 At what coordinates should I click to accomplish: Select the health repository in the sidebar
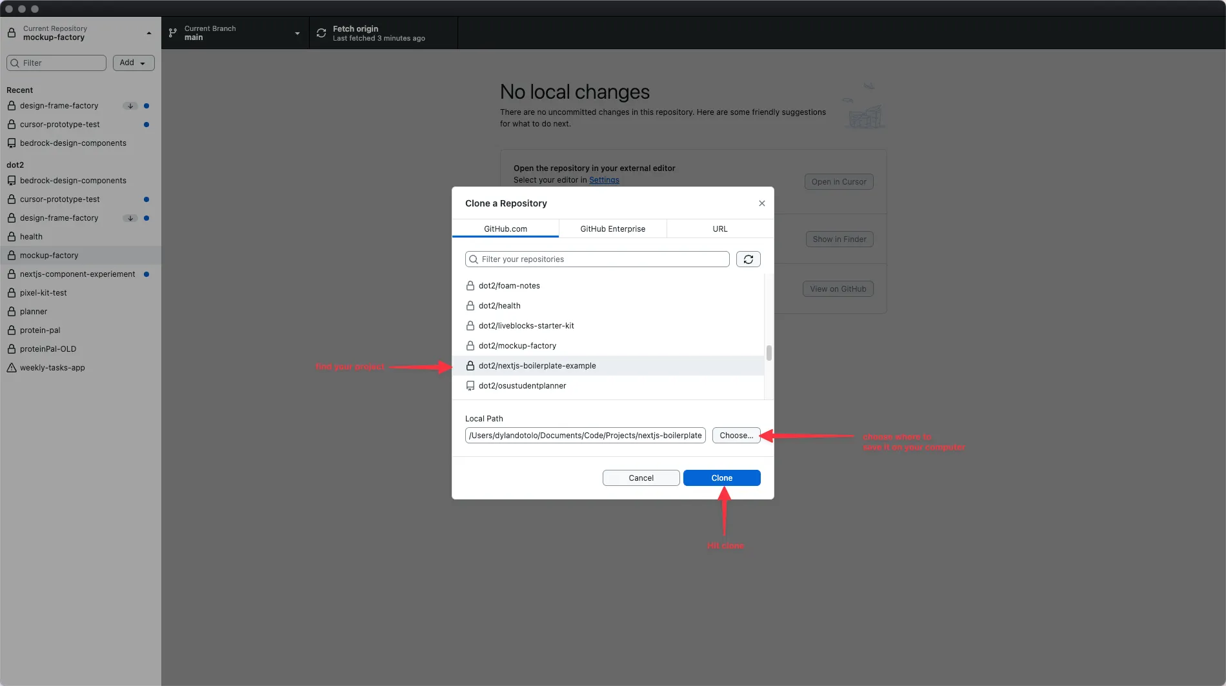(81, 237)
